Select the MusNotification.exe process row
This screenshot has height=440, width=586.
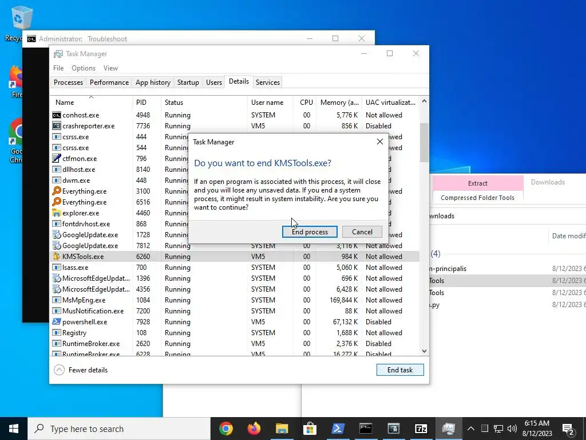click(x=235, y=311)
